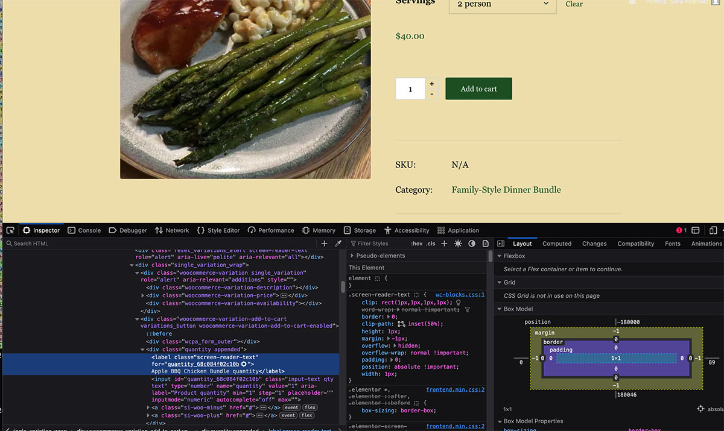
Task: Toggle the .cls class panel
Action: point(430,244)
